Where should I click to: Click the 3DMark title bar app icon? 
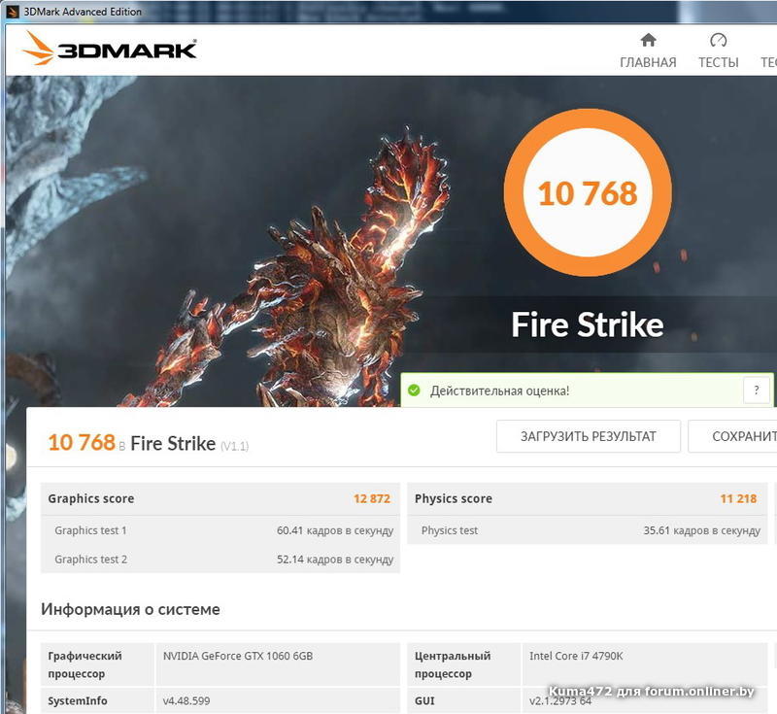click(12, 12)
